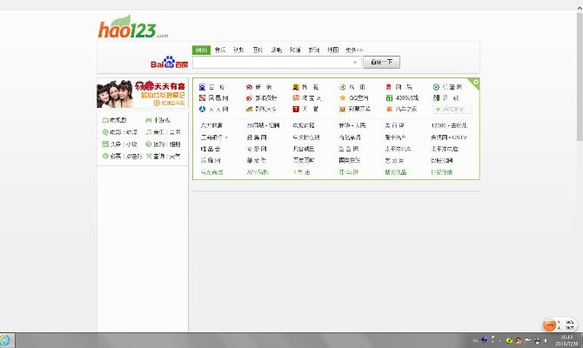The image size is (583, 348).
Task: Open the green gear settings corner icon
Action: [475, 82]
